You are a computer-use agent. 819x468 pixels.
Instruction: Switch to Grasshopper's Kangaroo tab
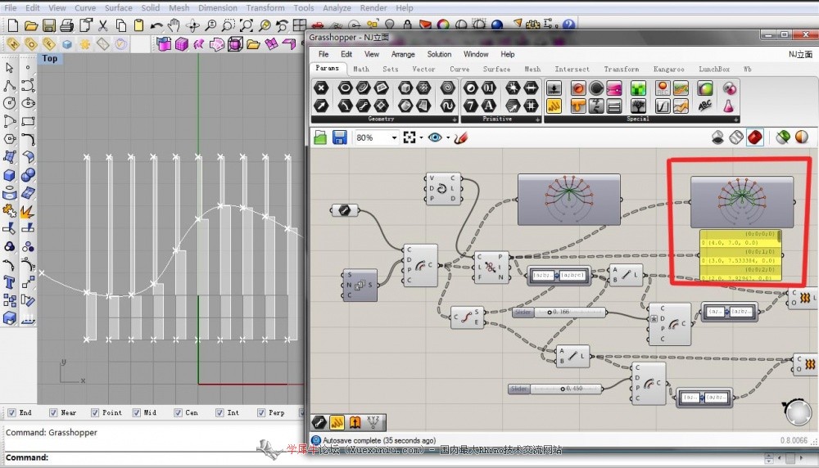668,69
